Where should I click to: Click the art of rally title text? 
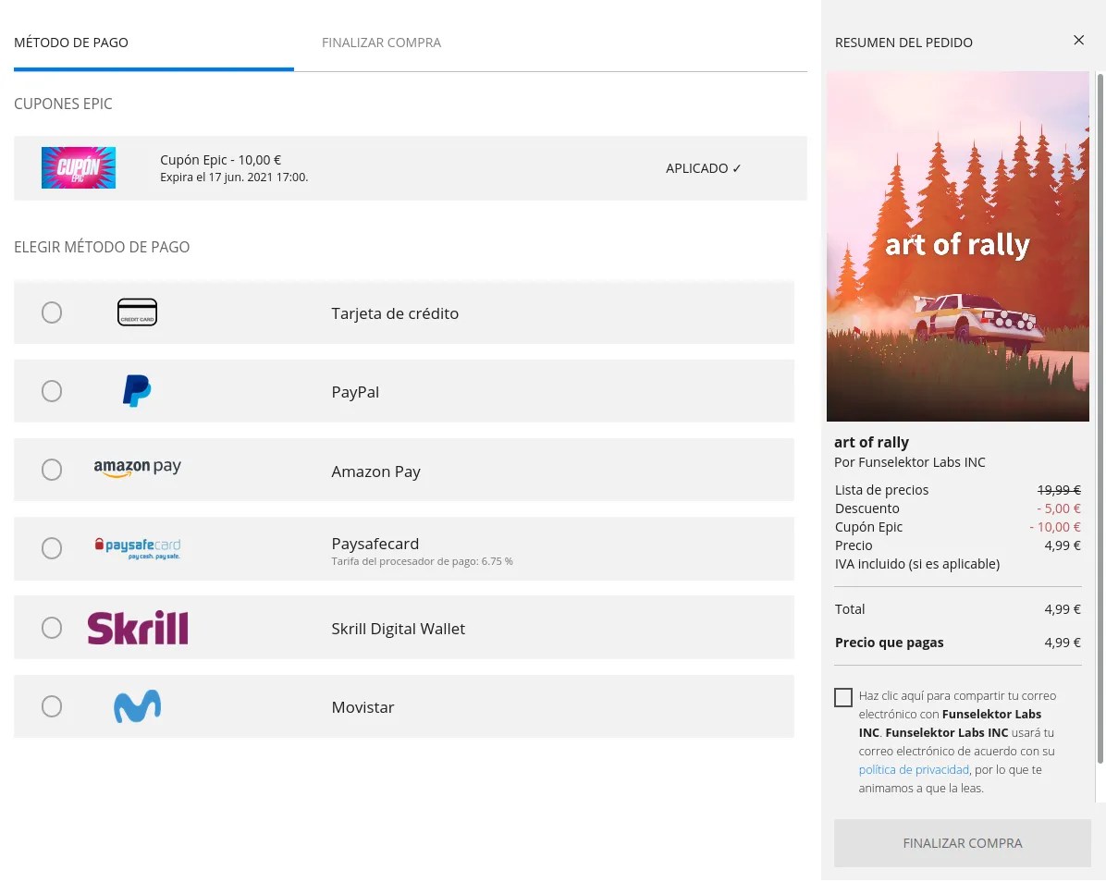click(x=871, y=442)
